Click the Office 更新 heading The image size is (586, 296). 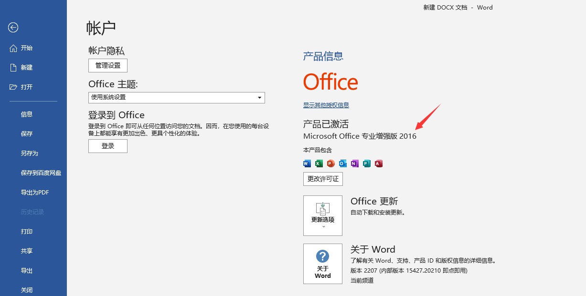point(374,201)
